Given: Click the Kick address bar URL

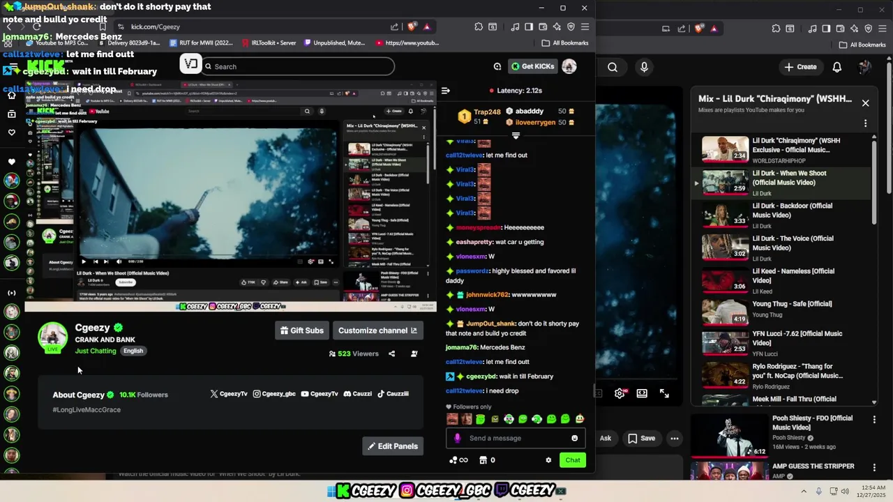Looking at the screenshot, I should pos(156,26).
